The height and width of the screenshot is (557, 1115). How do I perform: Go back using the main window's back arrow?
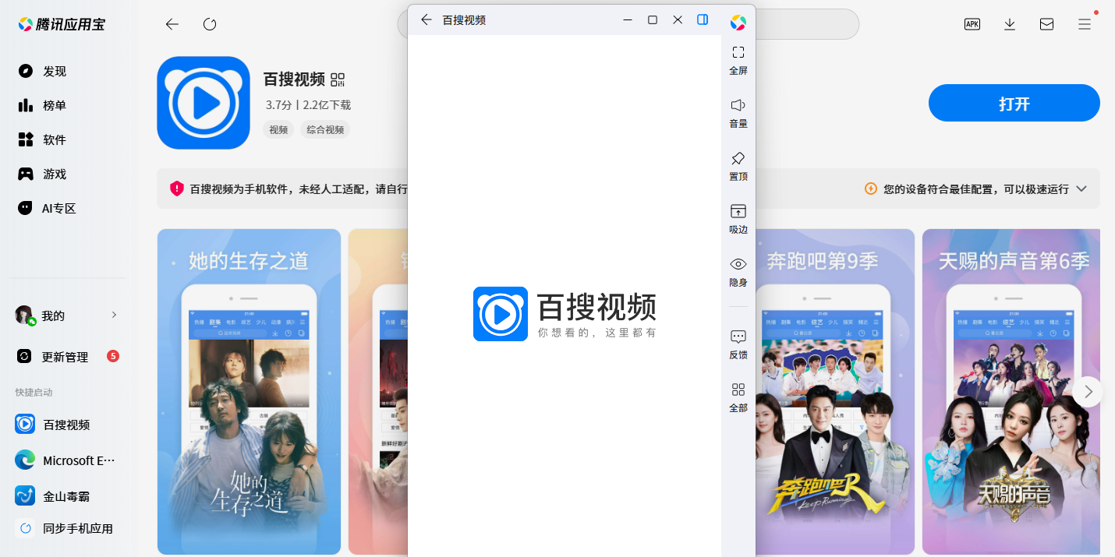click(172, 24)
